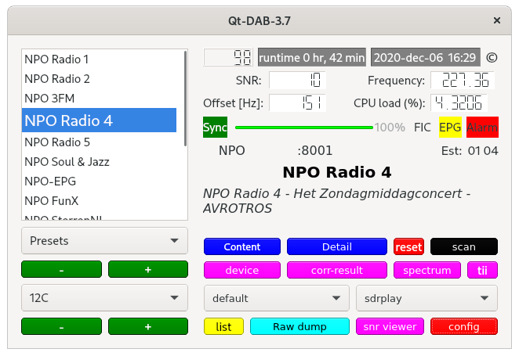This screenshot has height=356, width=519.
Task: Click the date and time display
Action: click(x=426, y=57)
